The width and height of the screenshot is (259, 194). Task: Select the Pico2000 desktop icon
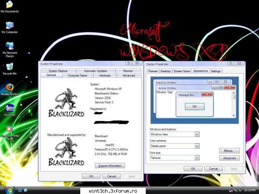[x=9, y=110]
